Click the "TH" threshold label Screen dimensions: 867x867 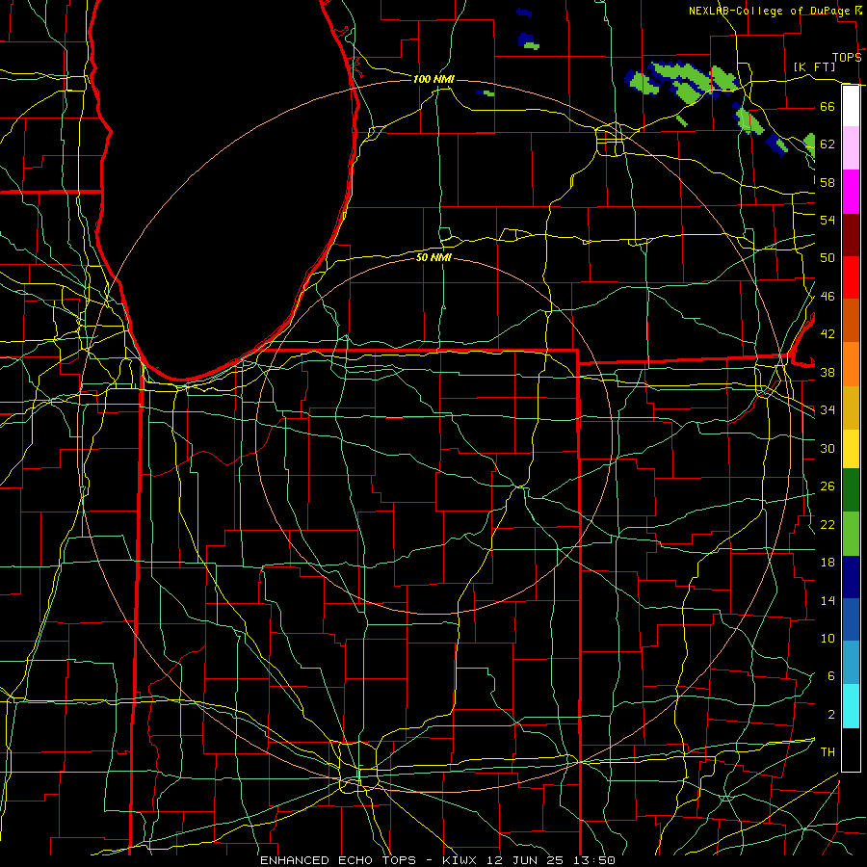(828, 752)
